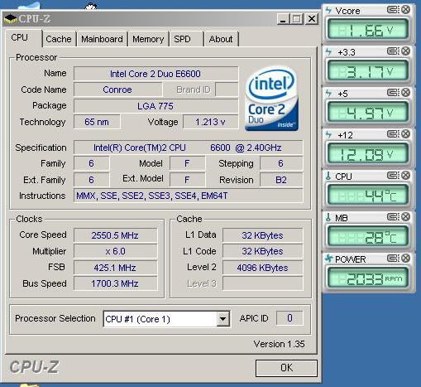Click the fan icon beside POWER

(x=328, y=259)
